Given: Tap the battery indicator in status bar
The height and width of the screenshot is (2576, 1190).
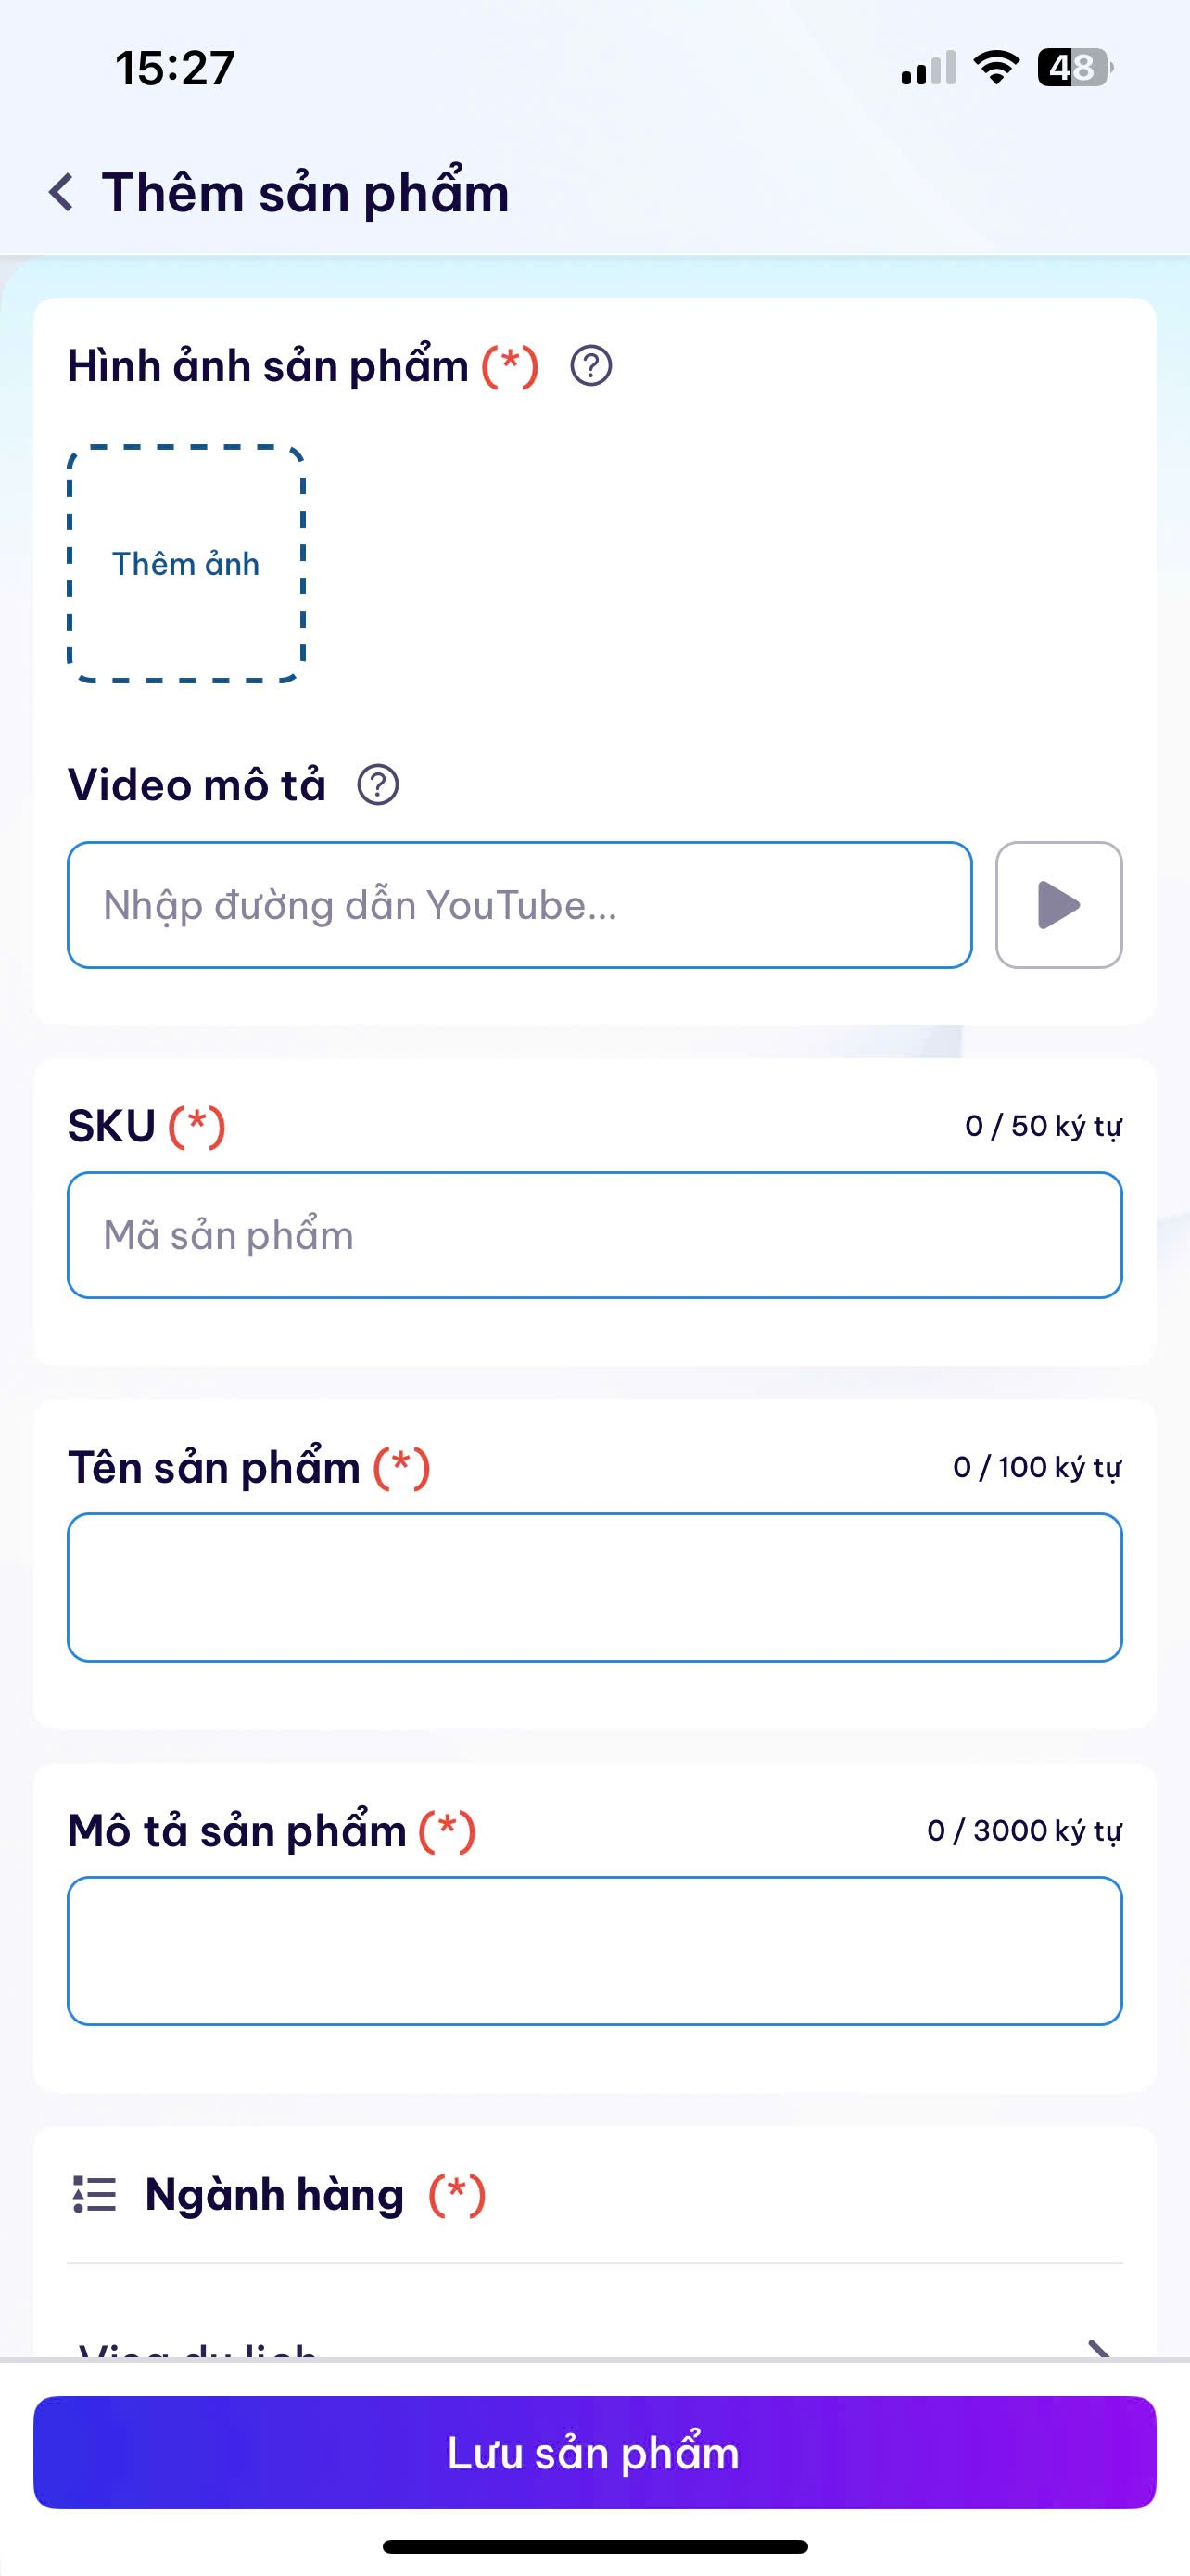Looking at the screenshot, I should click(1074, 68).
